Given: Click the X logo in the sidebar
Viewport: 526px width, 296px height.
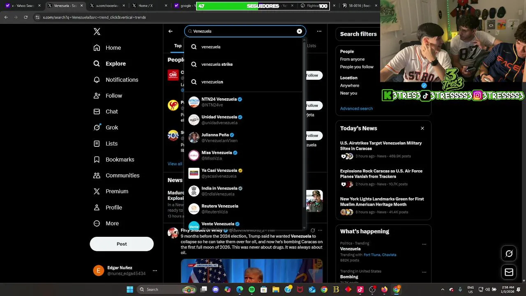Looking at the screenshot, I should [x=97, y=32].
